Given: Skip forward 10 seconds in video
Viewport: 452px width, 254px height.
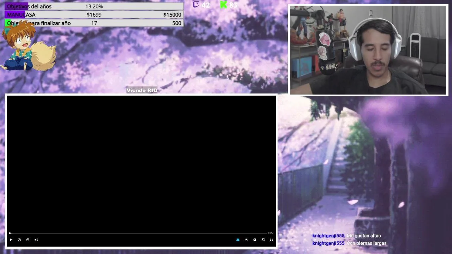Looking at the screenshot, I should (x=28, y=240).
